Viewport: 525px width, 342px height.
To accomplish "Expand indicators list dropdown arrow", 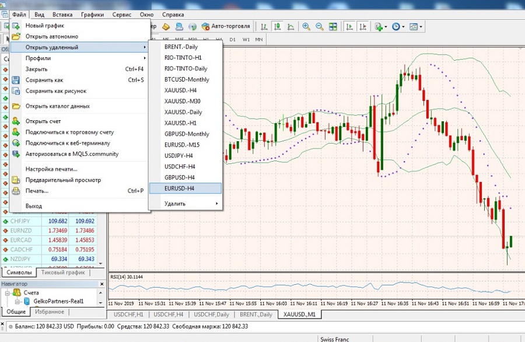I will coord(386,27).
